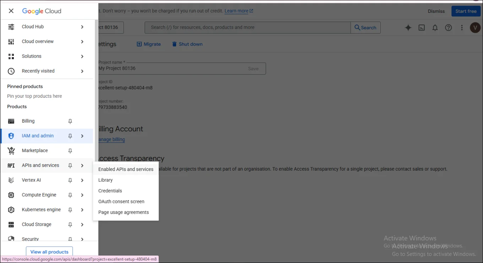Open the Security menu item
Image resolution: width=483 pixels, height=263 pixels.
[x=31, y=239]
